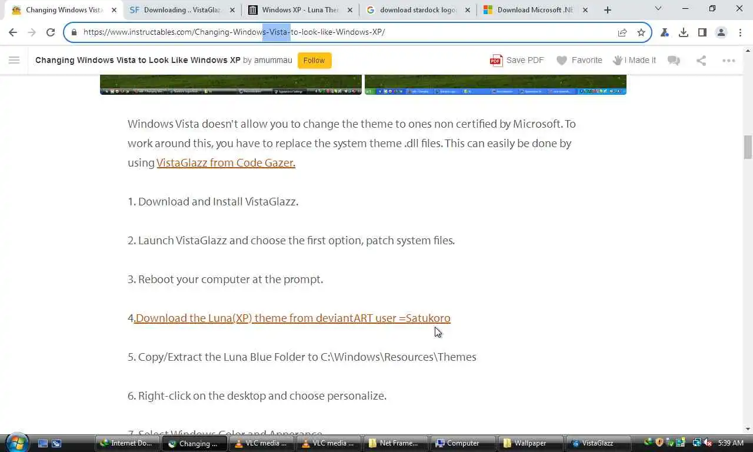Click Switch between windows quick launch icon
This screenshot has width=753, height=452.
tap(56, 443)
